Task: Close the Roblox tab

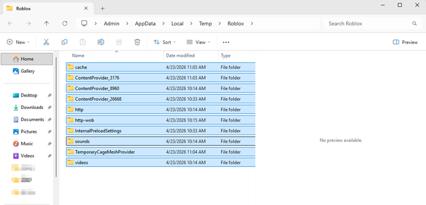Action: pos(86,9)
